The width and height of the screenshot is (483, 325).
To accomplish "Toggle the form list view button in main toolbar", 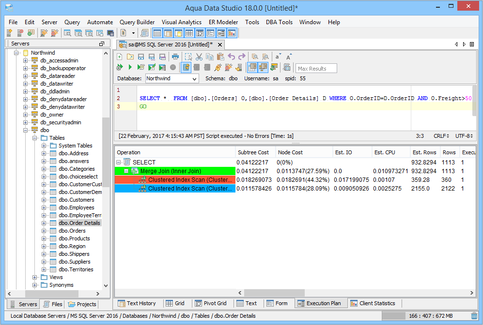I will tap(210, 33).
